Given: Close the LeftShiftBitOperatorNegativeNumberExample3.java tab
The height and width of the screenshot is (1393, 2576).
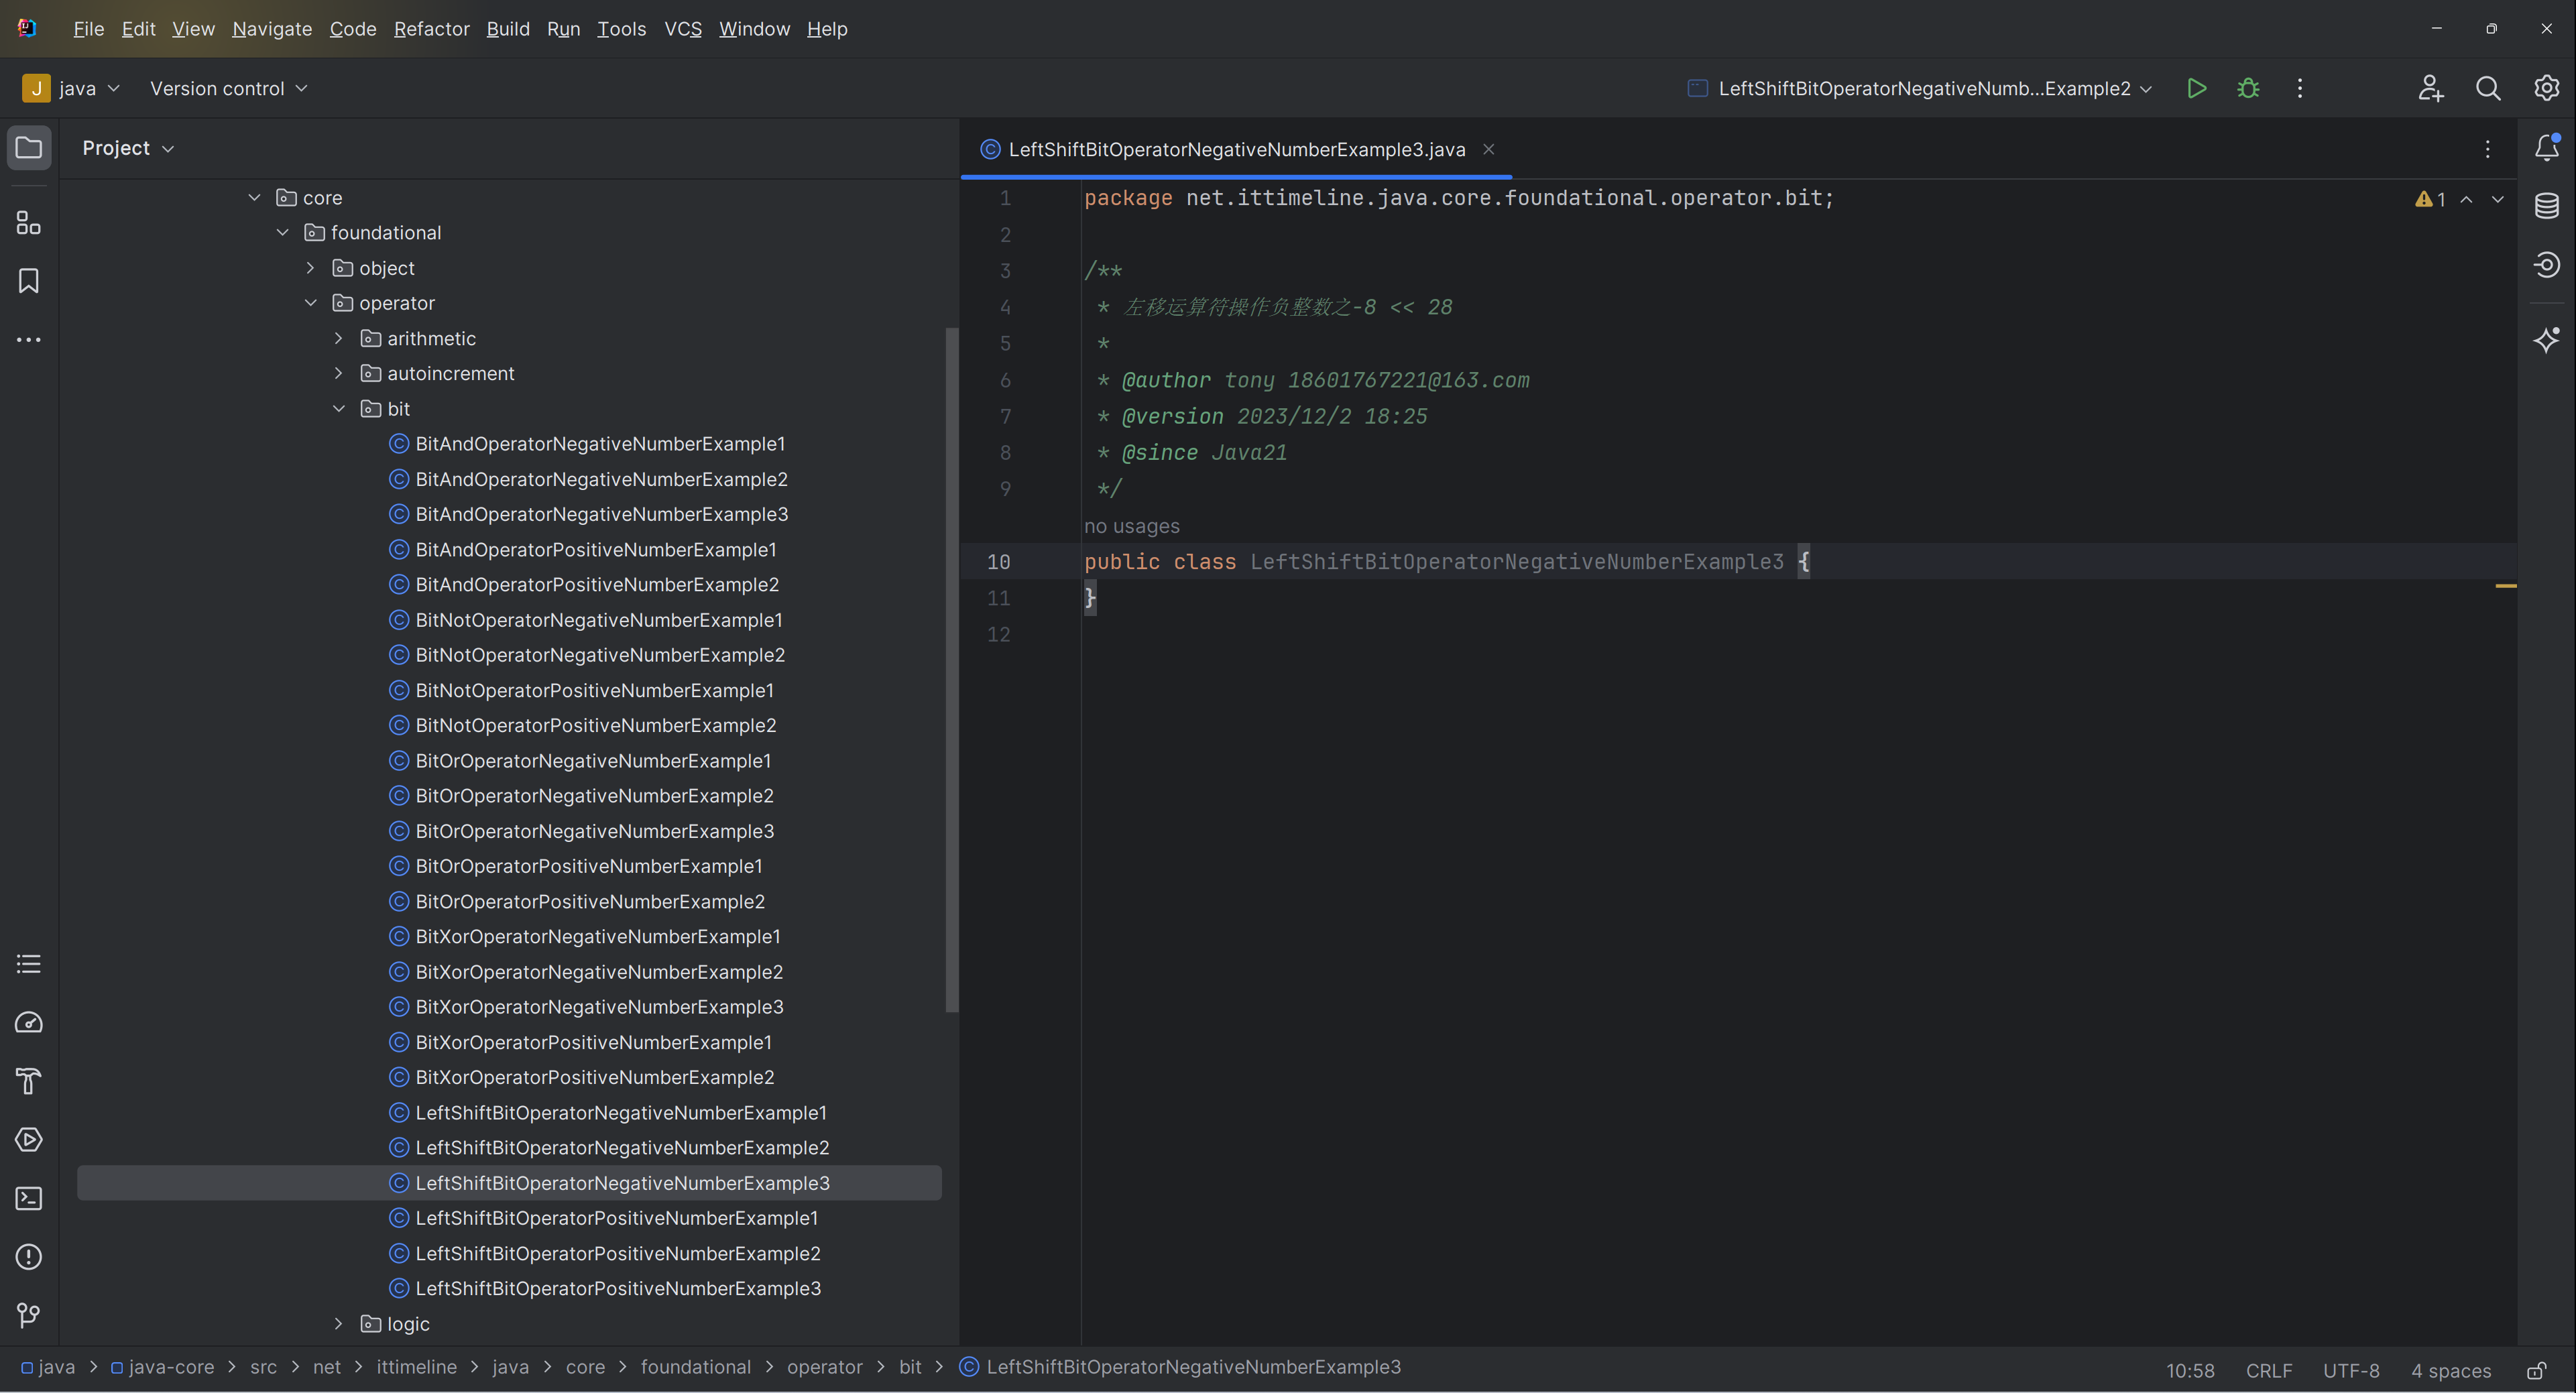Looking at the screenshot, I should 1488,149.
